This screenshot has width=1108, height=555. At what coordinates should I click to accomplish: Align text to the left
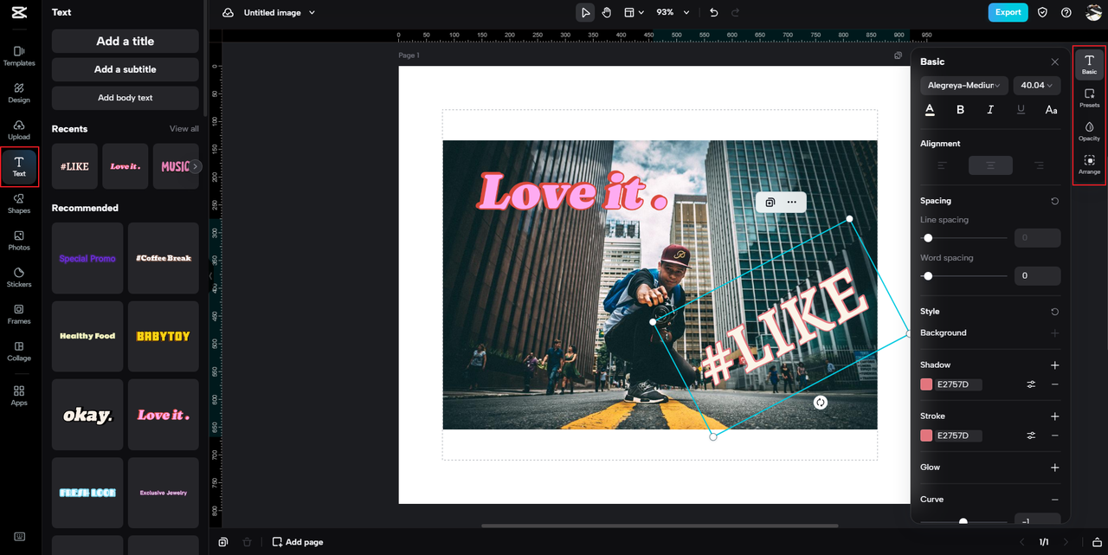(943, 165)
